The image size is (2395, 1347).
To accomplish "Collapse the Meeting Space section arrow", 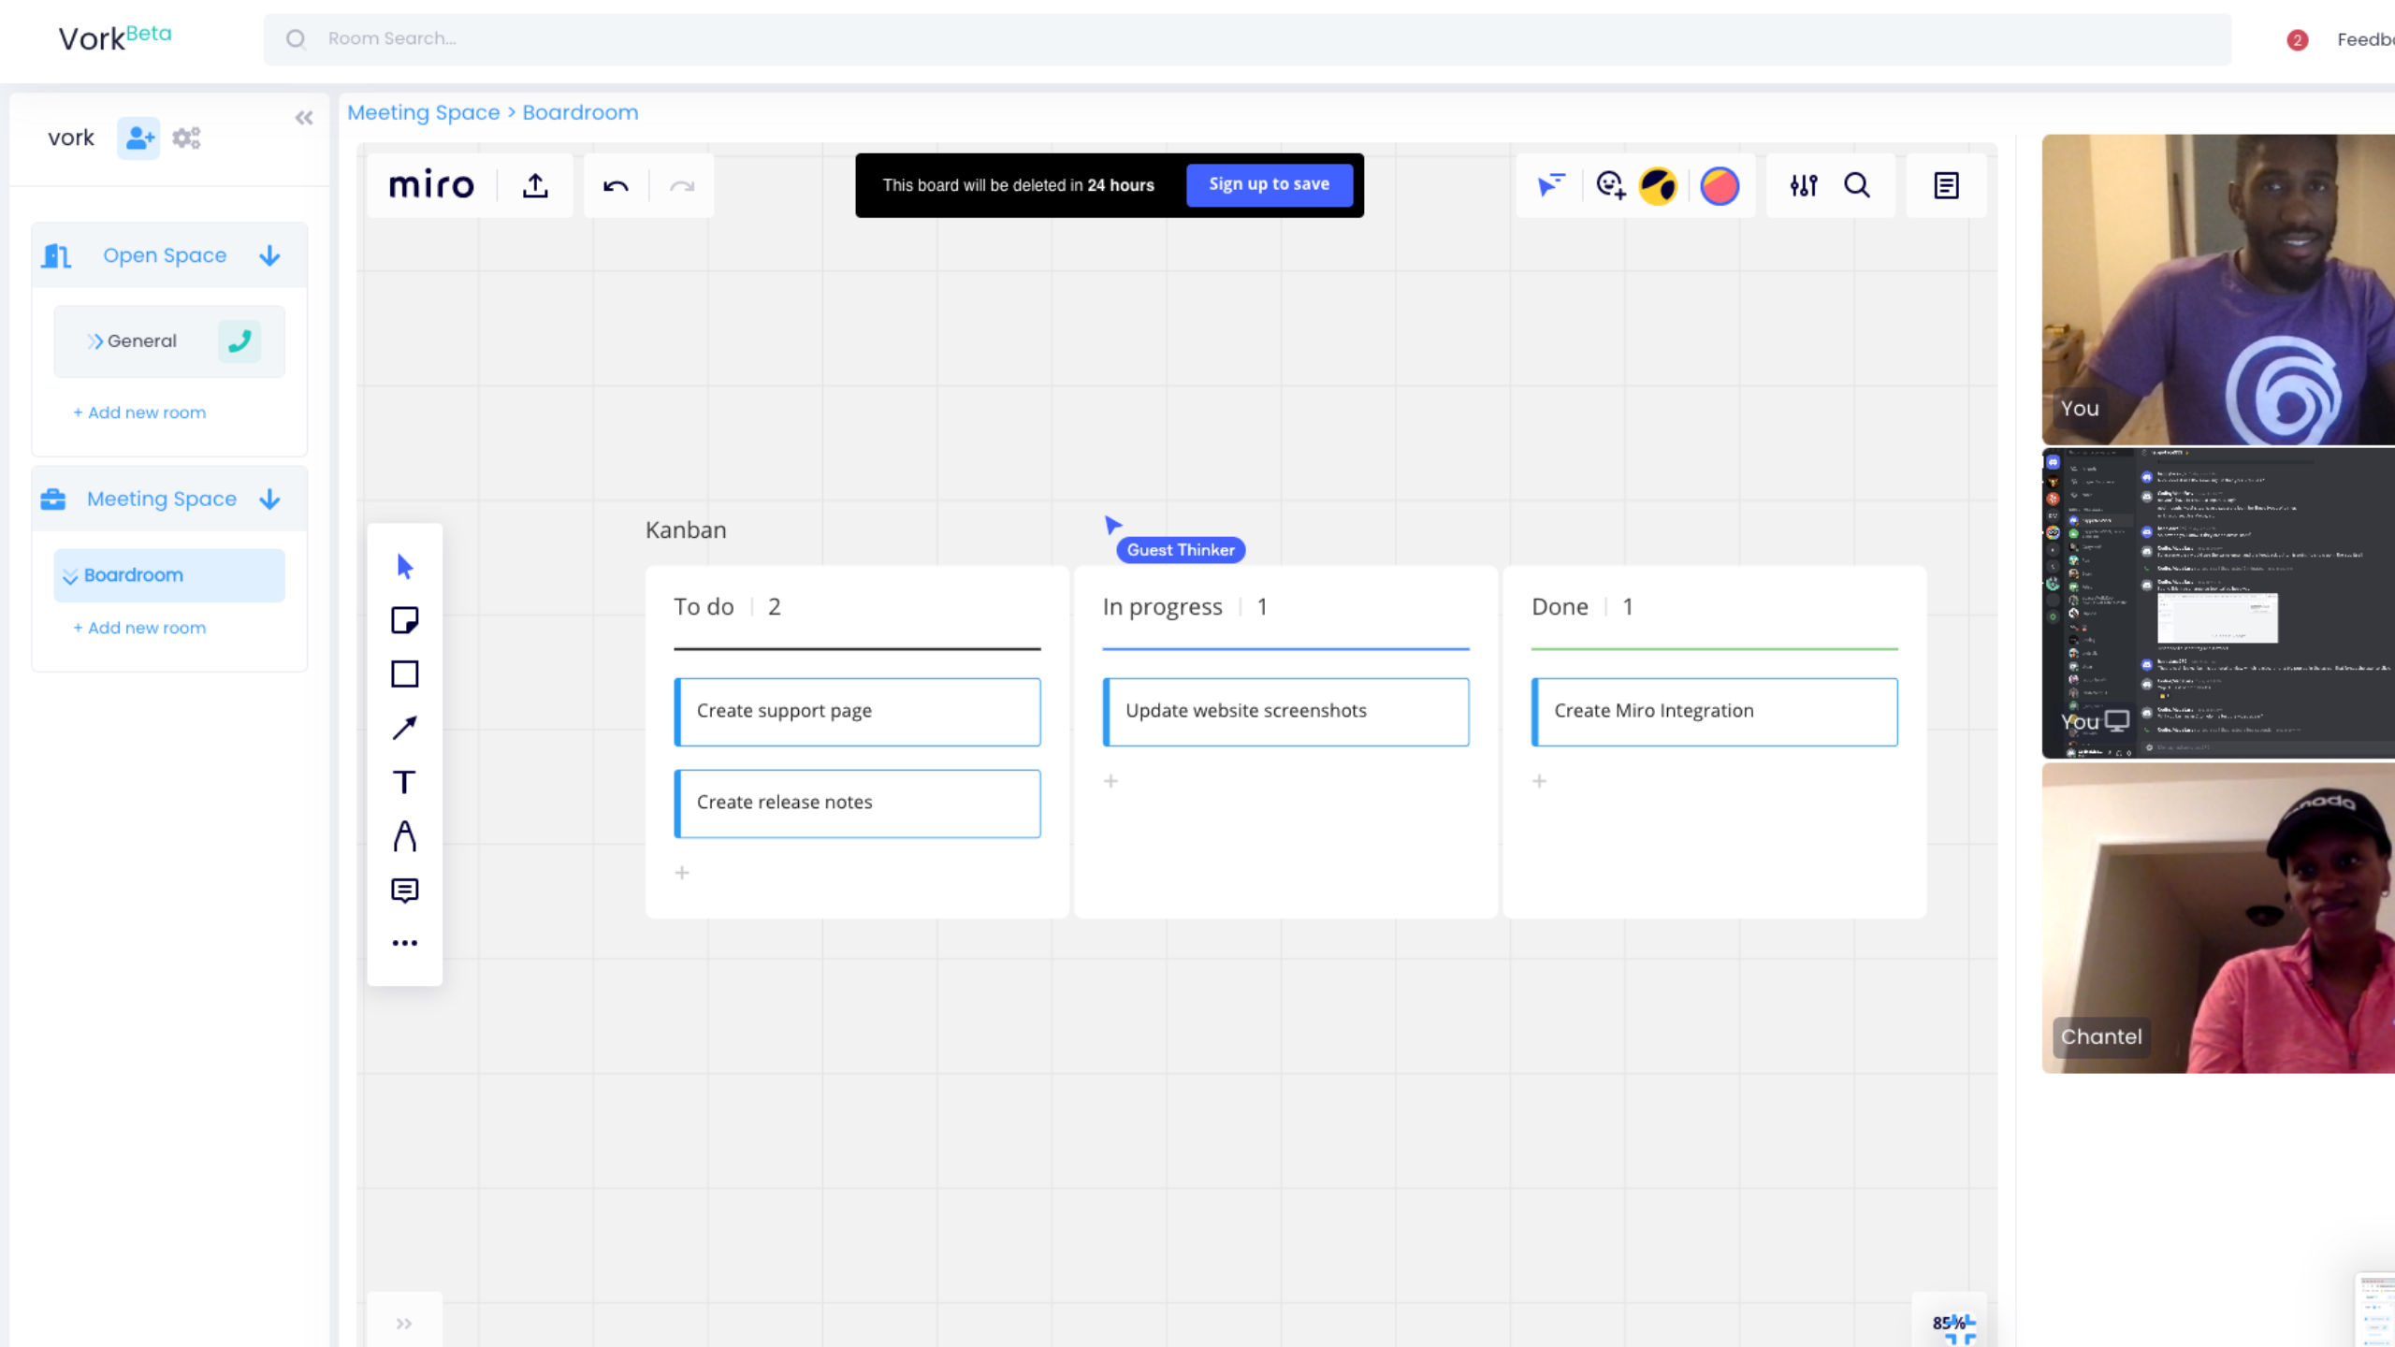I will [269, 499].
